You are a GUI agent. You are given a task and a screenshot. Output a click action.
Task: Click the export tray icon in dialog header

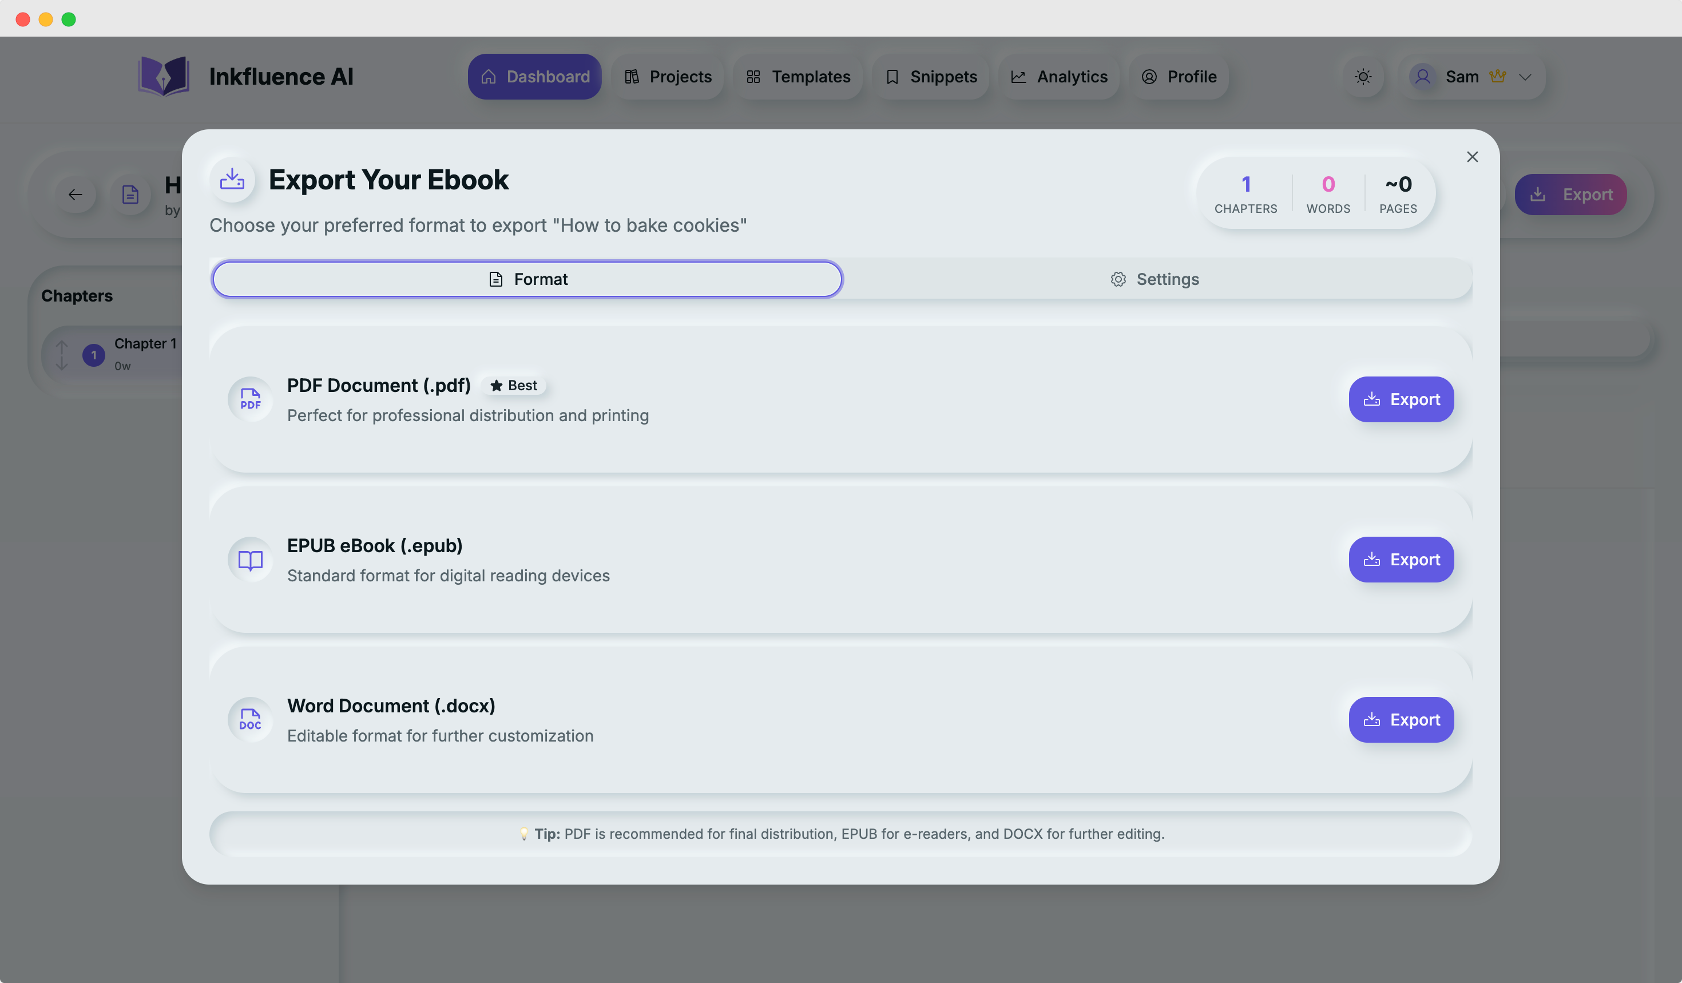(232, 180)
